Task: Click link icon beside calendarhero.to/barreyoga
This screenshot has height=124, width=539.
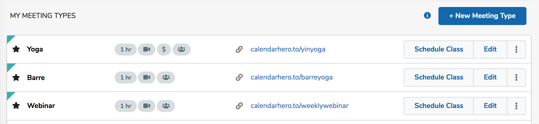Action: click(239, 77)
